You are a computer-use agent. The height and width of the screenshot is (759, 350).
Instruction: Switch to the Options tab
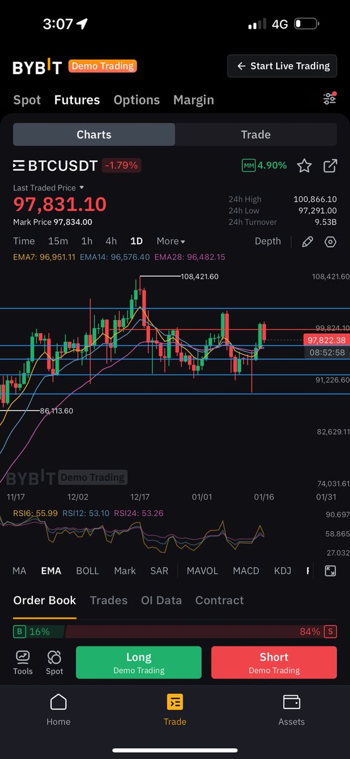136,100
